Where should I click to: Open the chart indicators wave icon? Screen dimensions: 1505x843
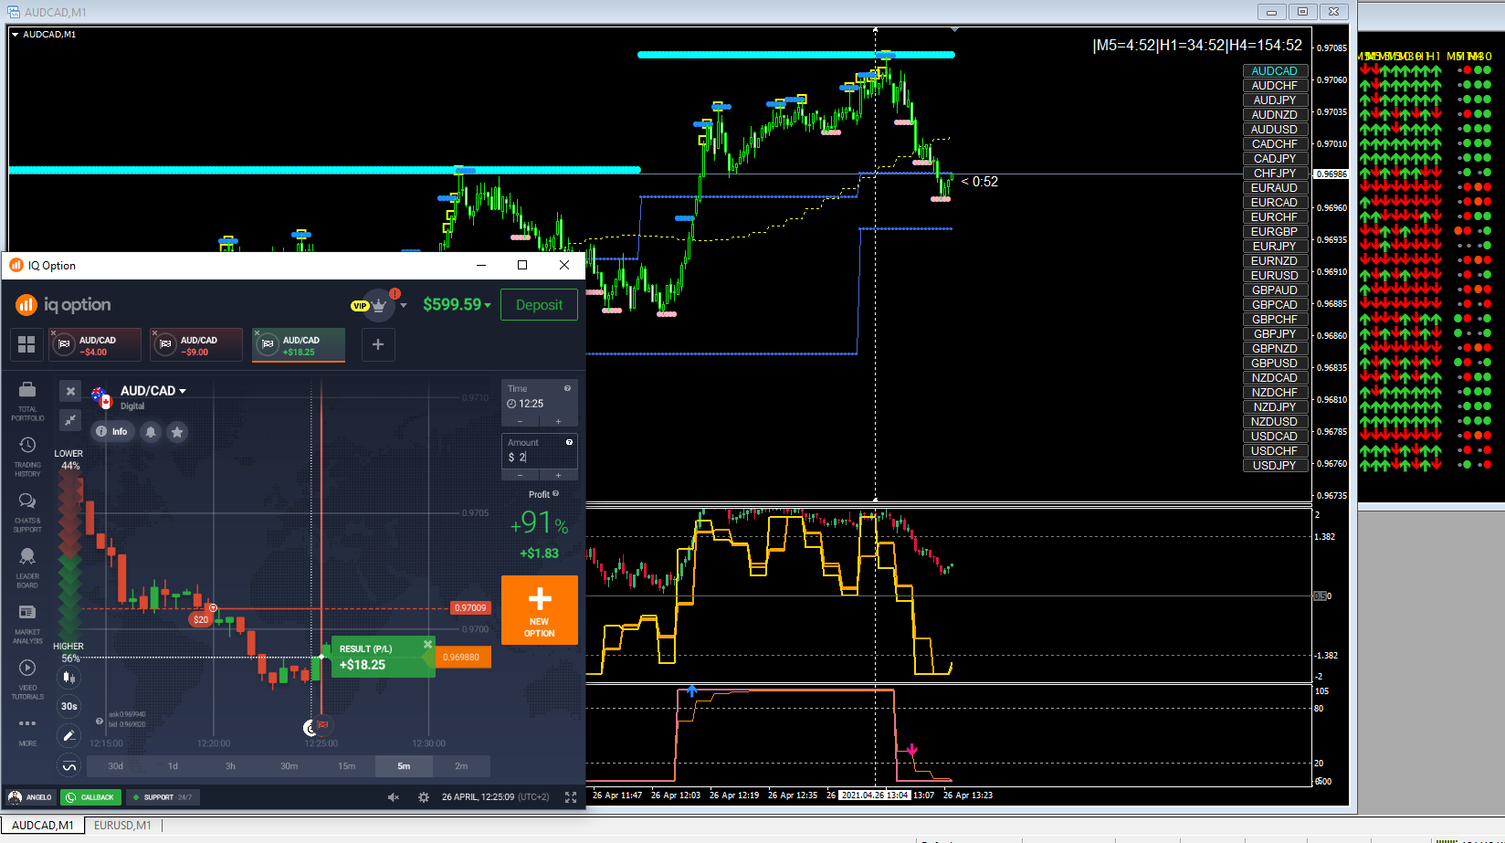[x=68, y=765]
